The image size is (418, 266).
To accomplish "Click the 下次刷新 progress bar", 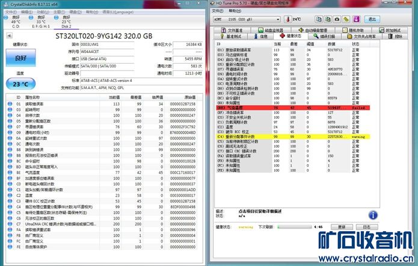I will 294,227.
